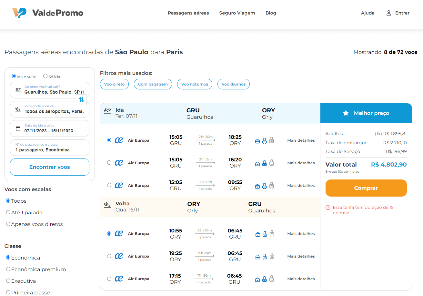Go to Seguro Viagem page
This screenshot has height=296, width=423.
pyautogui.click(x=237, y=13)
